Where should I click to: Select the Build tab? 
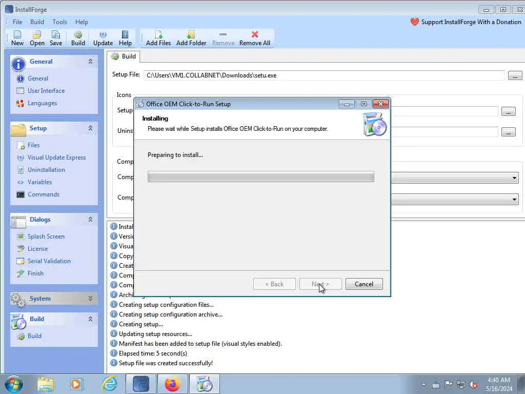click(124, 56)
